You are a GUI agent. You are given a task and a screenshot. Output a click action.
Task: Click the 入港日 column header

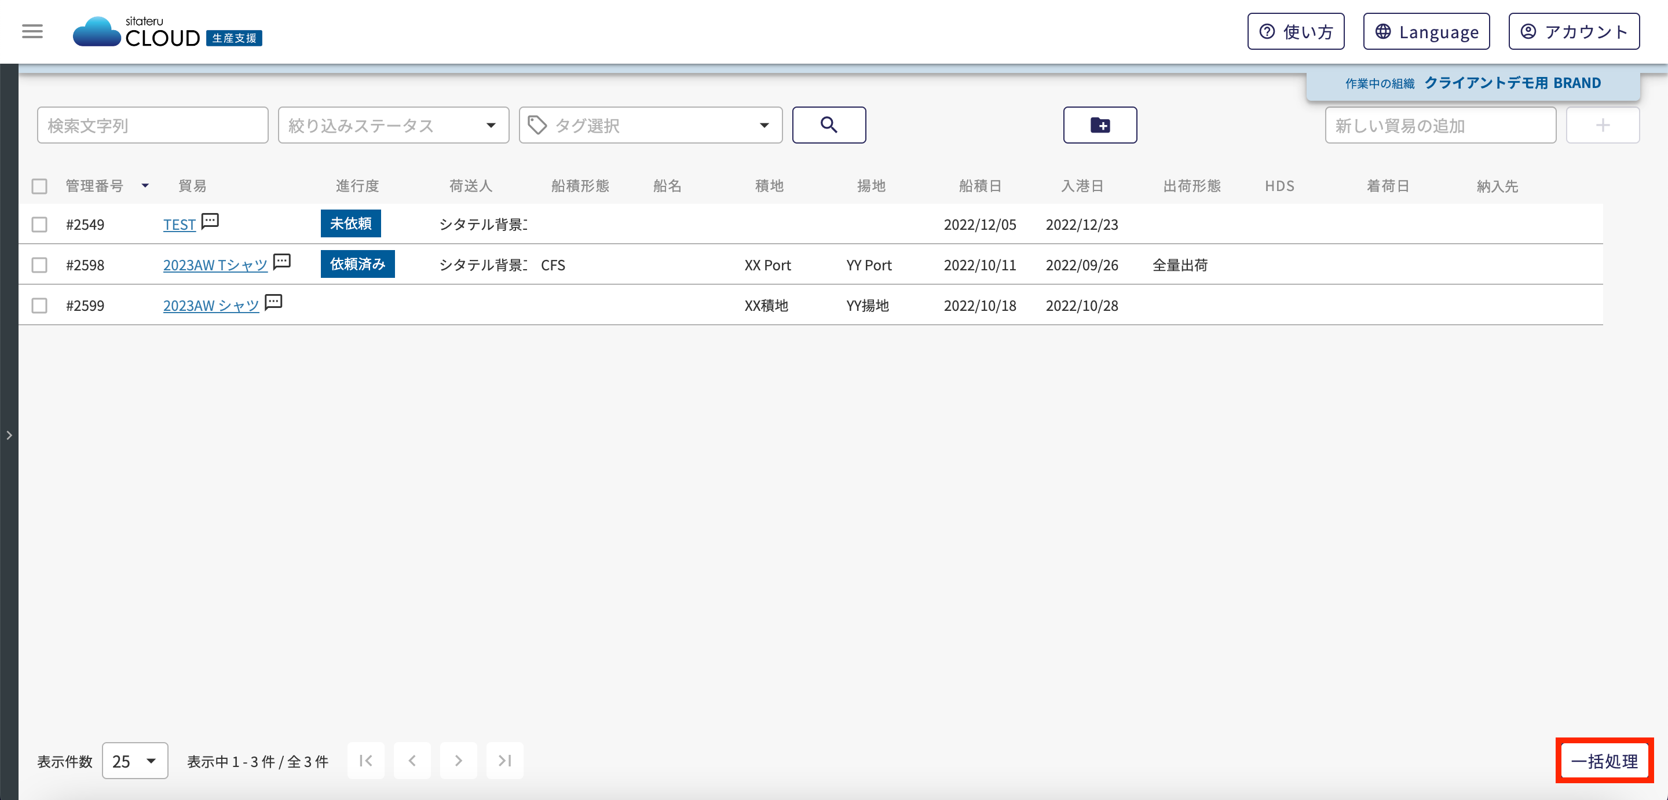click(x=1082, y=186)
